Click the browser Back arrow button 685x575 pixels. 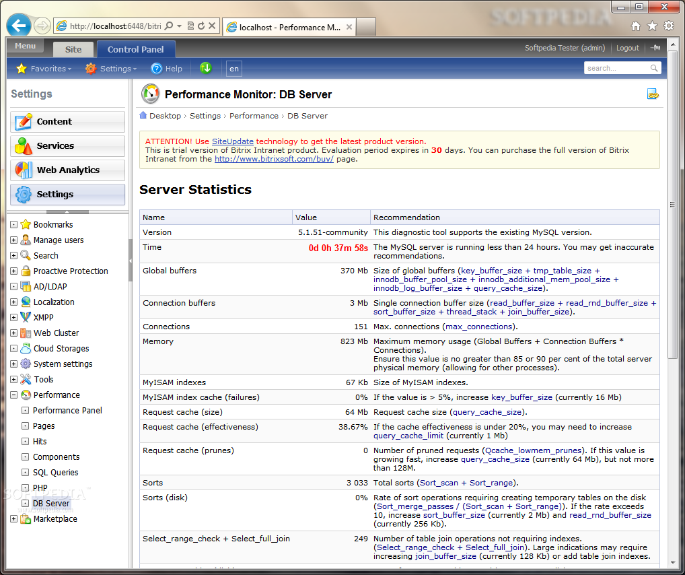18,26
